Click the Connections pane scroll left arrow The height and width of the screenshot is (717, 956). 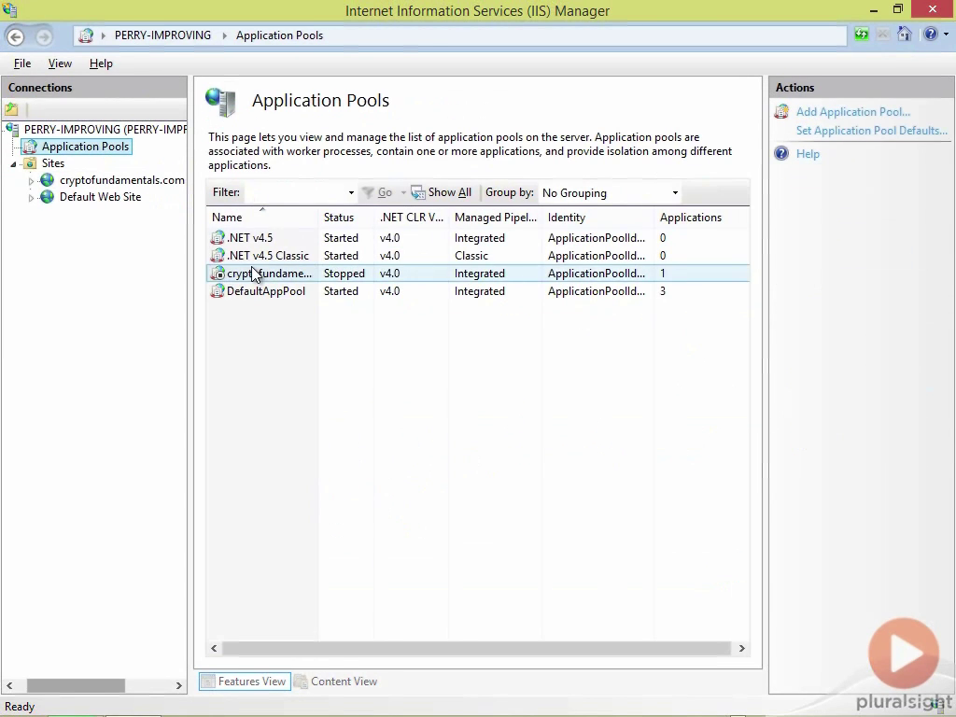click(9, 685)
